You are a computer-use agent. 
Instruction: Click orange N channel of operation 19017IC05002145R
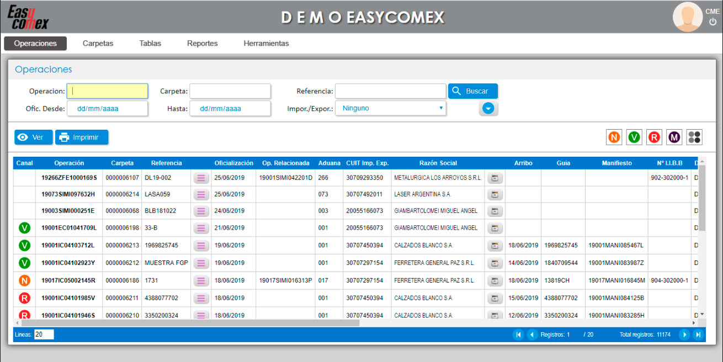pos(24,281)
